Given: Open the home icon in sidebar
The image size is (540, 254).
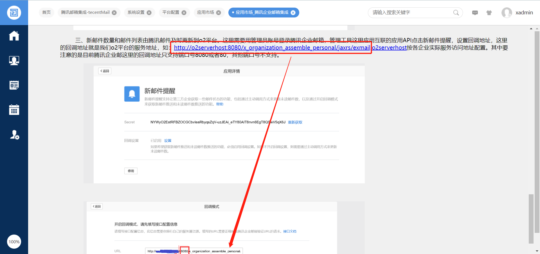Looking at the screenshot, I should (14, 36).
